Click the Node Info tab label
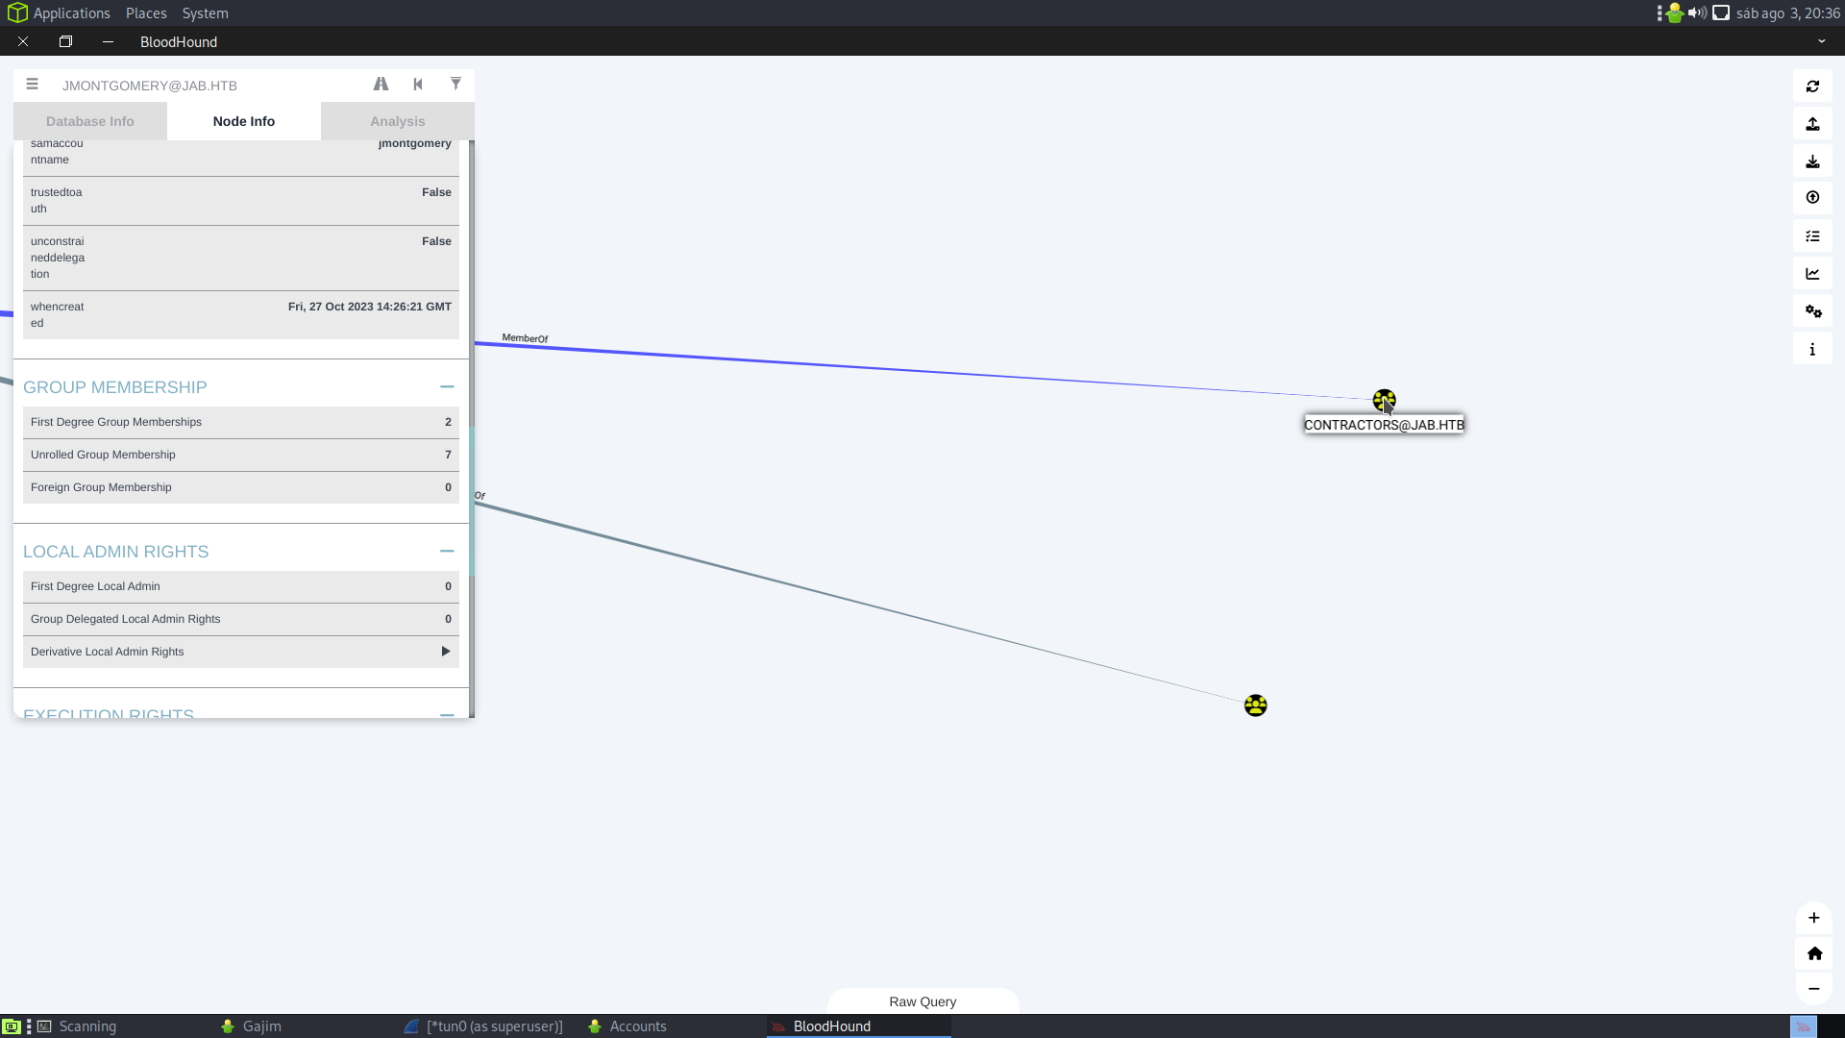Viewport: 1845px width, 1038px height. click(x=243, y=120)
